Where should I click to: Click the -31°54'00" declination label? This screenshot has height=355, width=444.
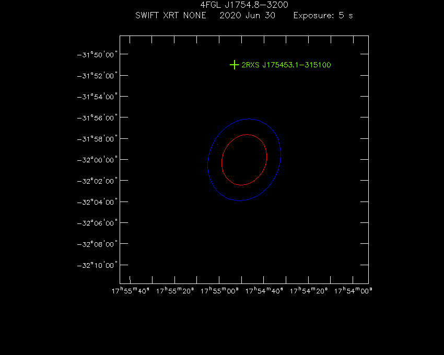tap(97, 97)
